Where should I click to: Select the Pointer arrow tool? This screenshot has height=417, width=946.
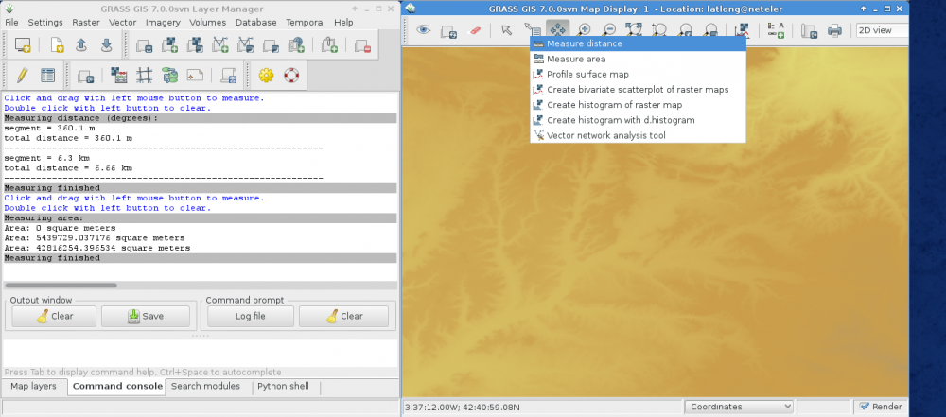[x=507, y=29]
